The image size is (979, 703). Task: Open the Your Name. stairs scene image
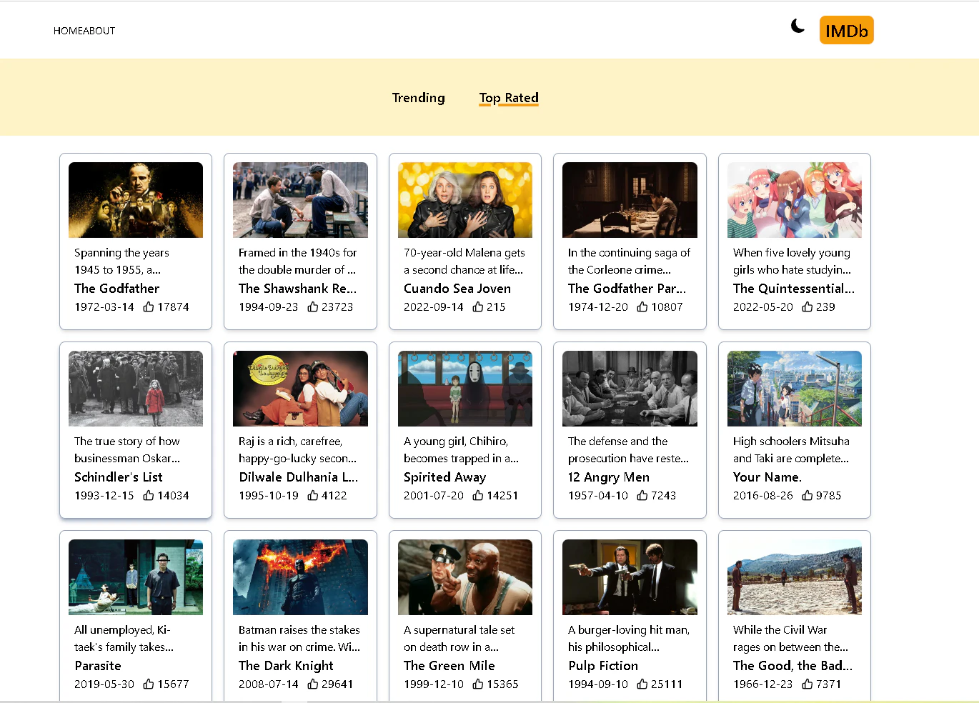pyautogui.click(x=795, y=389)
